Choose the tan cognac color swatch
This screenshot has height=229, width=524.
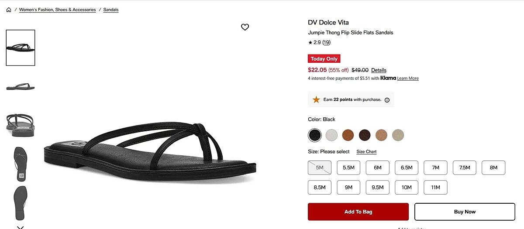point(348,135)
